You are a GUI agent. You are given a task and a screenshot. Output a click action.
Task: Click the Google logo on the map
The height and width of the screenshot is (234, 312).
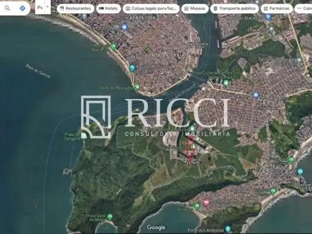pyautogui.click(x=156, y=227)
